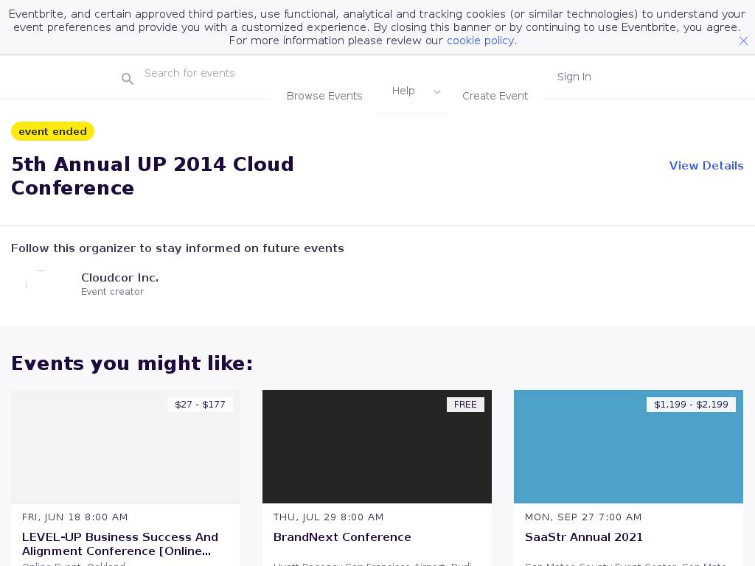This screenshot has height=566, width=755.
Task: Click FRI, JUN 18 8:00 AM date
Action: [74, 517]
